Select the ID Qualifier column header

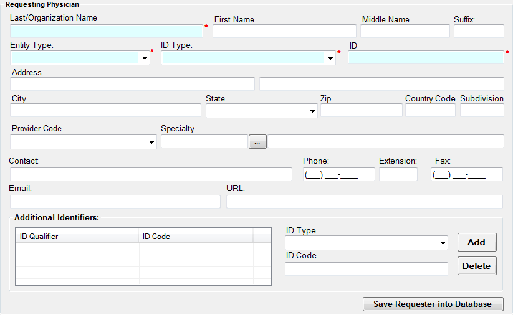(x=77, y=237)
